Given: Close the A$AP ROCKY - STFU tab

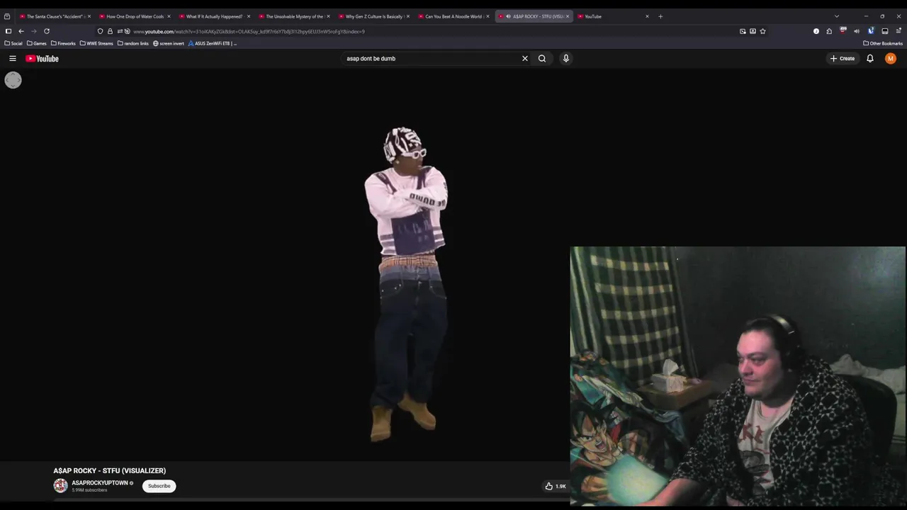Looking at the screenshot, I should [568, 16].
